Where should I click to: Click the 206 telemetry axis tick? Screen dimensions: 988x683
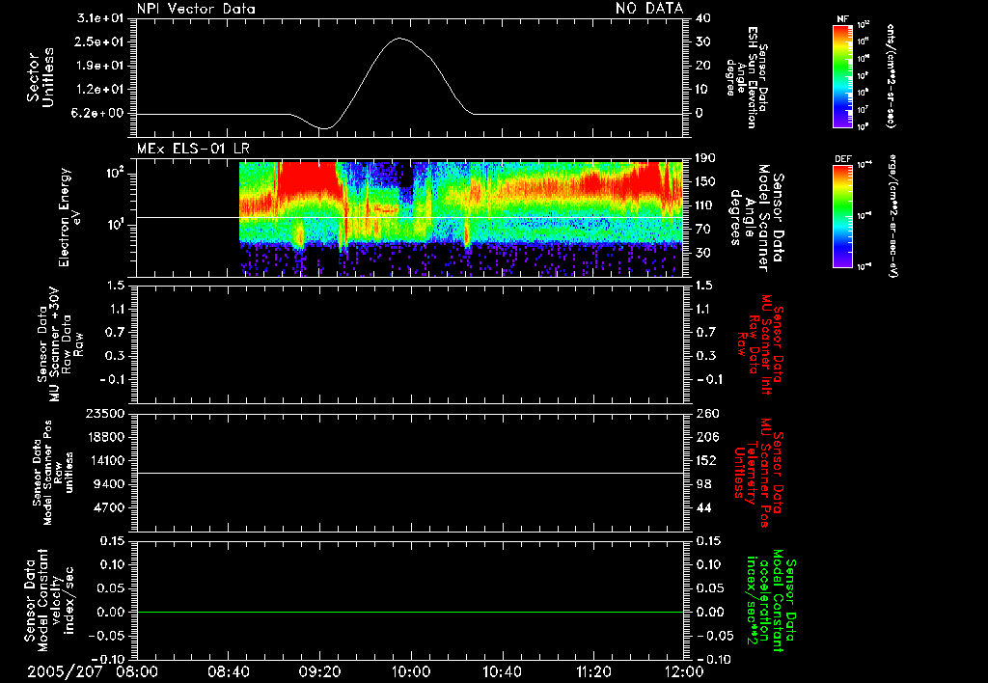(x=705, y=437)
